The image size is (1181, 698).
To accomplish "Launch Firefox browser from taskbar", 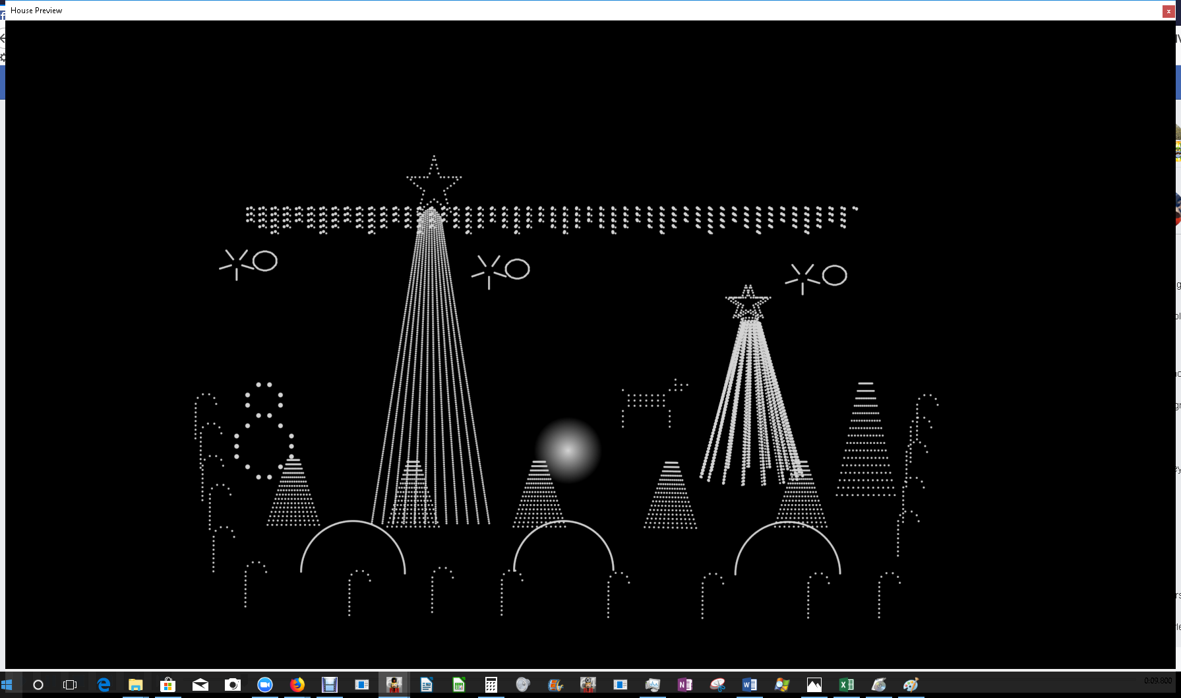I will click(x=297, y=685).
